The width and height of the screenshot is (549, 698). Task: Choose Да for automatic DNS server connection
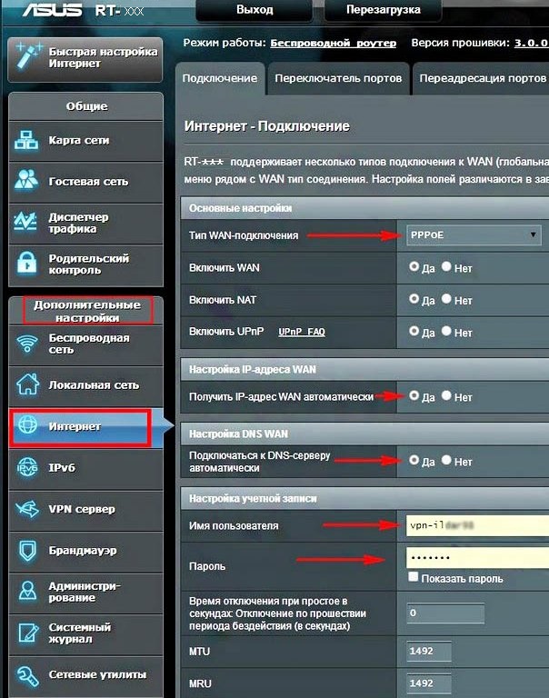coord(414,460)
